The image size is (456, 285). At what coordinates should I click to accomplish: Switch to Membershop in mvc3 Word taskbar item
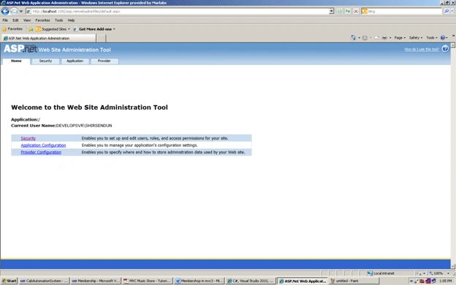point(199,281)
